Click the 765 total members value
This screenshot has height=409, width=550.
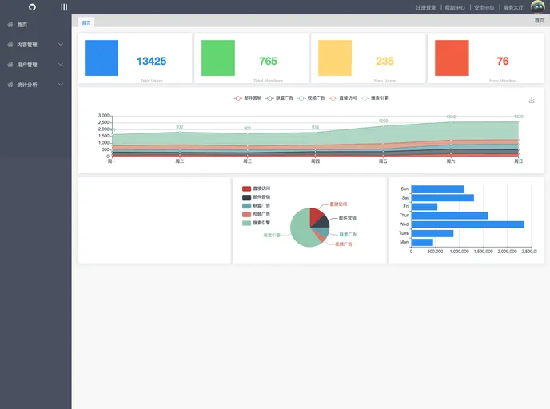[268, 61]
